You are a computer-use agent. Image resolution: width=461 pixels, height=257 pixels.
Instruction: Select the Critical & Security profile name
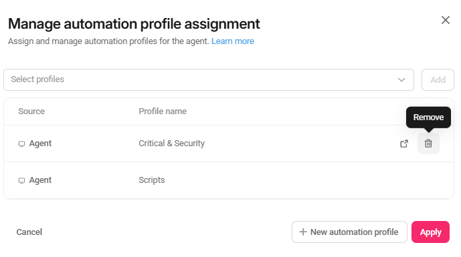[172, 144]
